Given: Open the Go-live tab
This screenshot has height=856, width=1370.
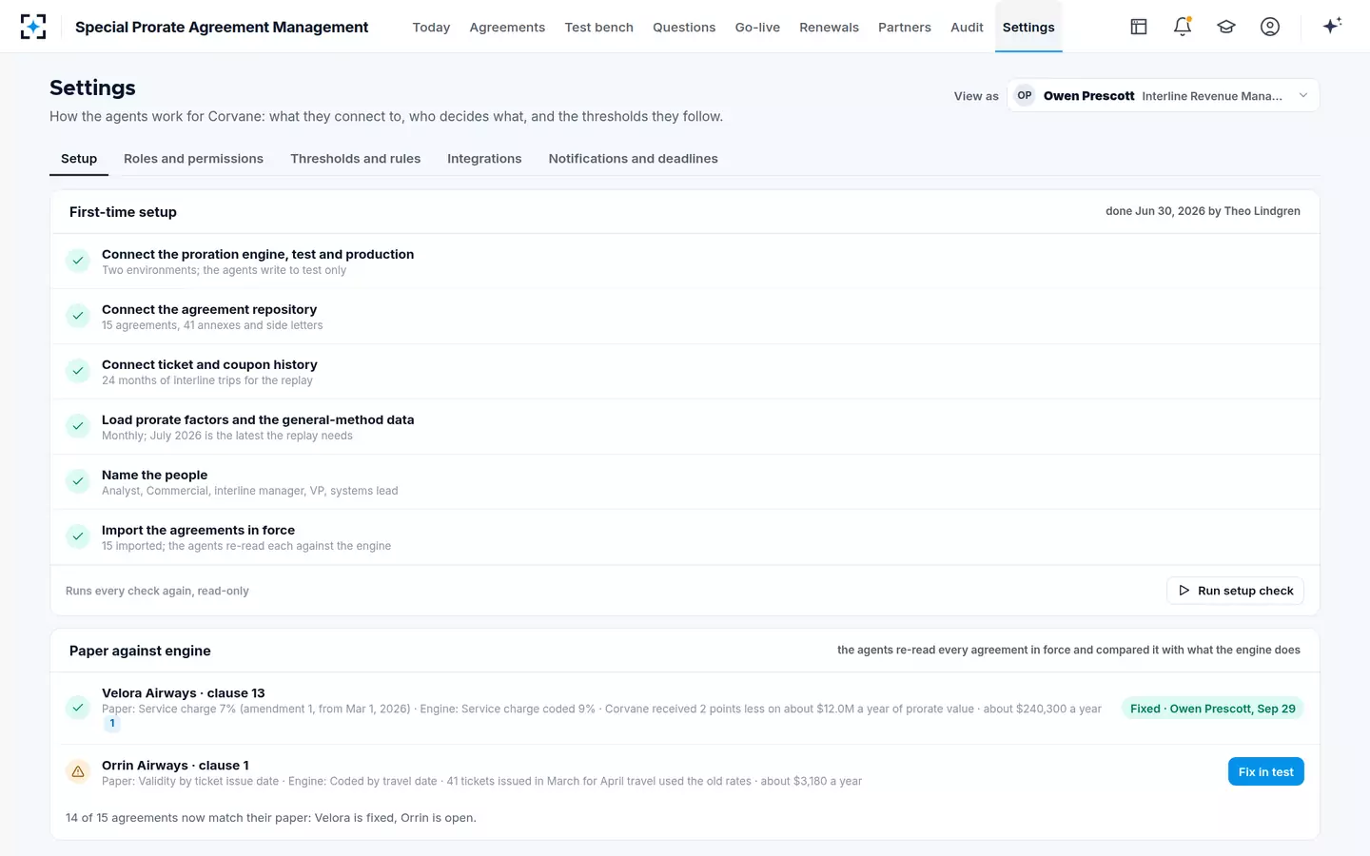Looking at the screenshot, I should (757, 27).
